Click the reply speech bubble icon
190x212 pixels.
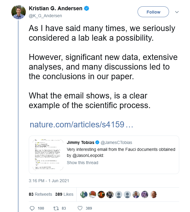coord(33,208)
